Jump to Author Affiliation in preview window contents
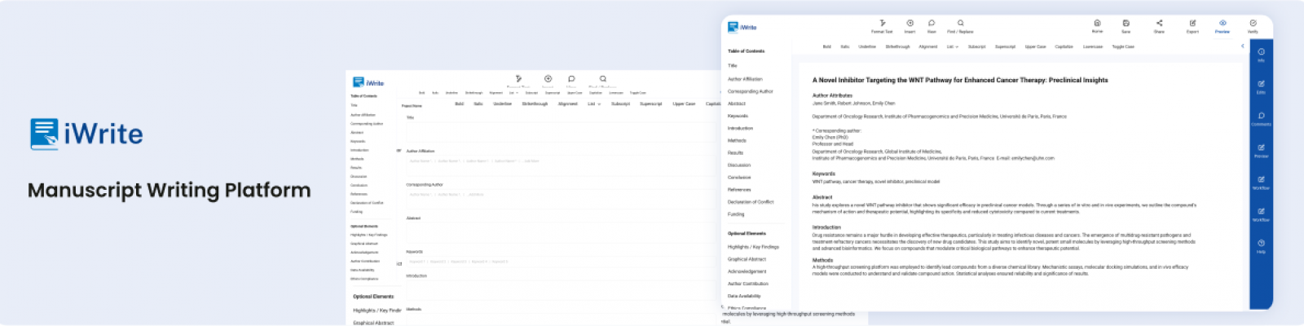 point(745,79)
